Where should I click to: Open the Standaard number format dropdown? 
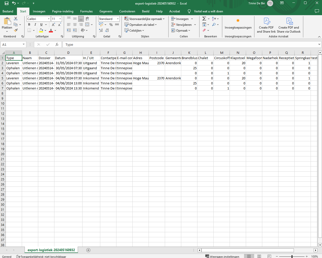click(x=118, y=19)
